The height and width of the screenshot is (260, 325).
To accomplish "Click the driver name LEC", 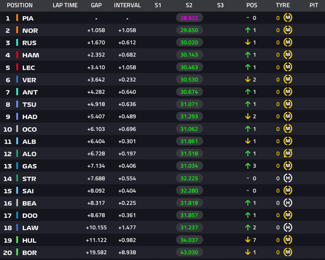I will pos(29,68).
